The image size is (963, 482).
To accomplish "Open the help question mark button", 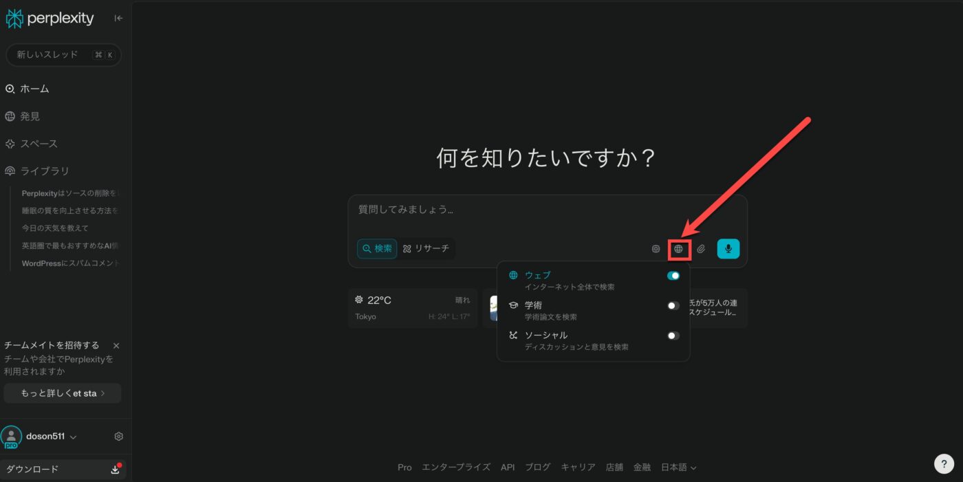I will 944,464.
